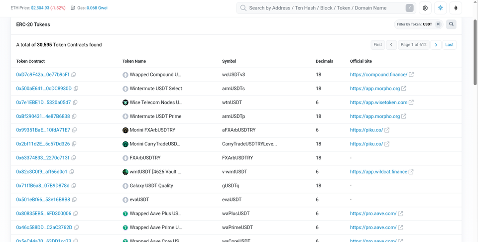
Task: Copy address 0x501eBf66...53e16B8B8
Action: (x=74, y=200)
